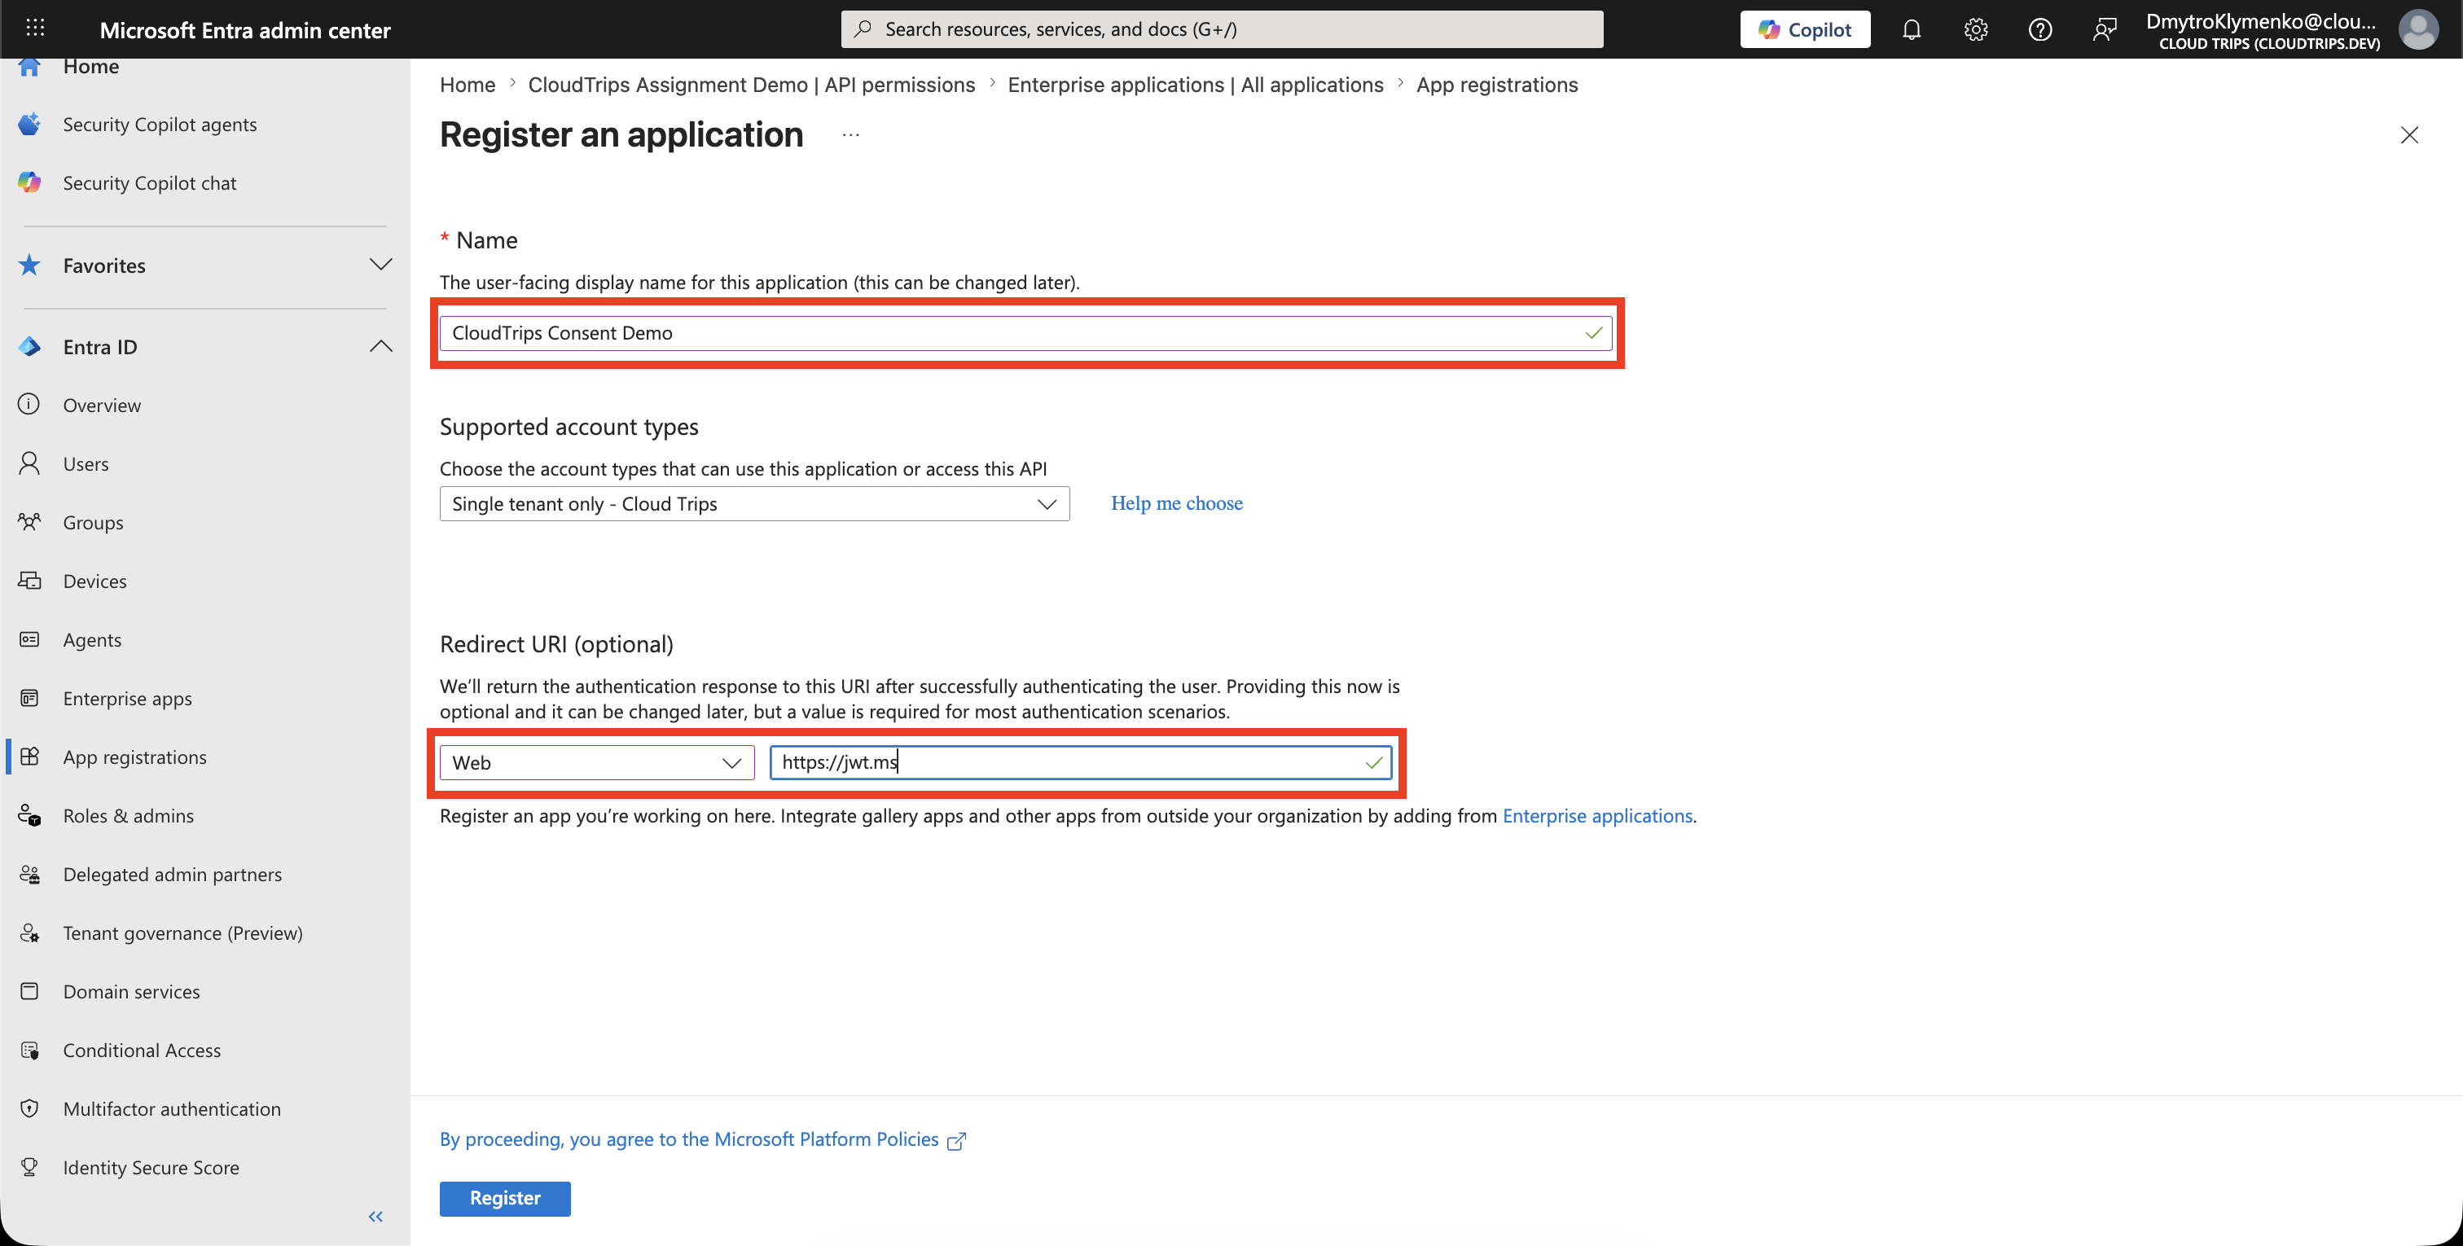This screenshot has width=2463, height=1246.
Task: Go to Home breadcrumb link
Action: 468,84
